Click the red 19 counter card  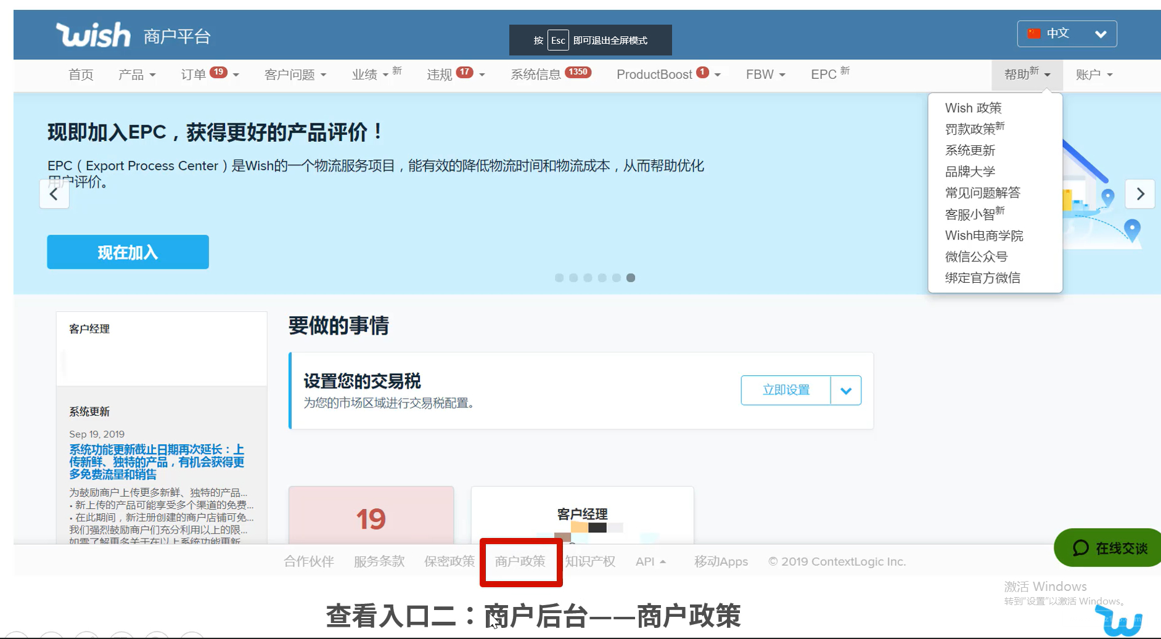pos(371,516)
